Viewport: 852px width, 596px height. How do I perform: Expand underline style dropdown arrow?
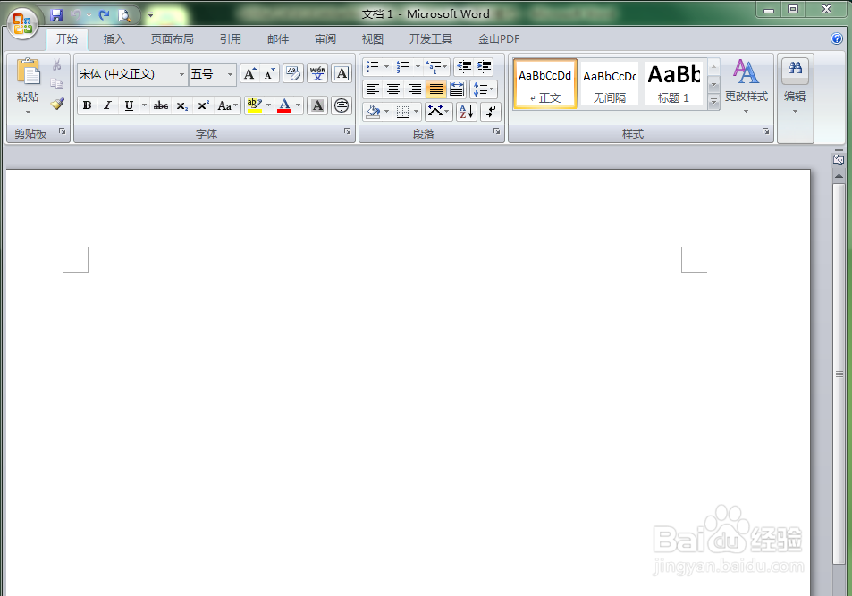pos(144,106)
